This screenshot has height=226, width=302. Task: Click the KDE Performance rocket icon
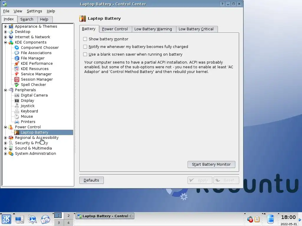pyautogui.click(x=17, y=64)
